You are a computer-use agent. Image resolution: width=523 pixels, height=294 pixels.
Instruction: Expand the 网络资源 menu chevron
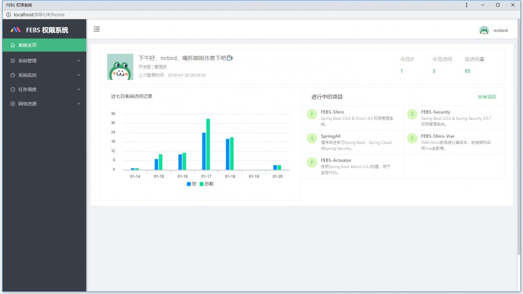pos(79,104)
